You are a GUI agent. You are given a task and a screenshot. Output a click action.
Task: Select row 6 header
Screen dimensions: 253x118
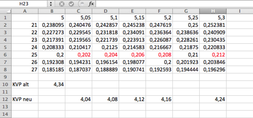click(6, 55)
